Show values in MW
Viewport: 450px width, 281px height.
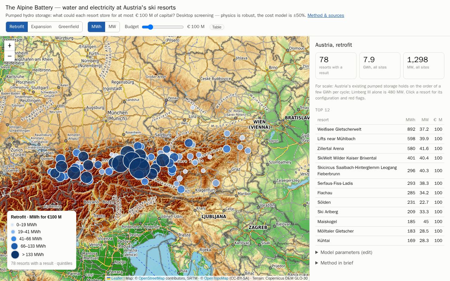(112, 27)
